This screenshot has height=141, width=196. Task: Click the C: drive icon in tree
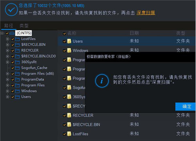pyautogui.click(x=12, y=33)
